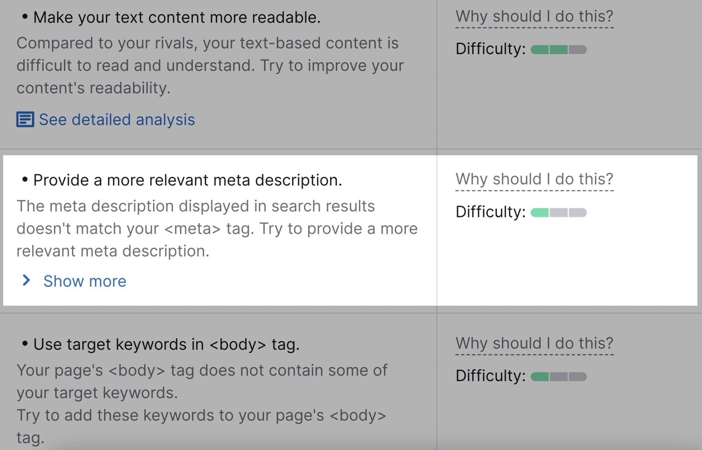Screen dimensions: 702x450
Task: Click the paragraph about missing body tag keywords
Action: (x=202, y=404)
